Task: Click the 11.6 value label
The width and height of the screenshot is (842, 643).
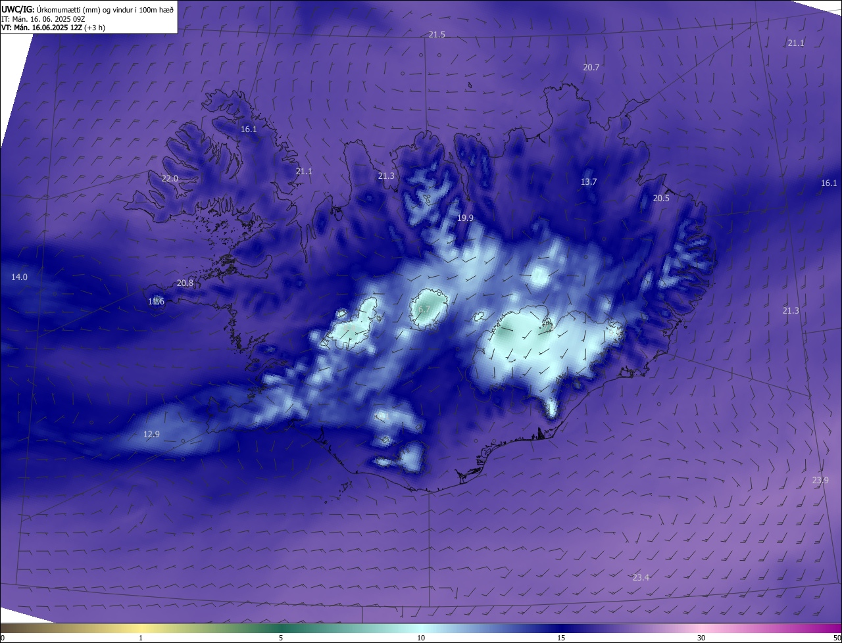Action: click(x=156, y=301)
